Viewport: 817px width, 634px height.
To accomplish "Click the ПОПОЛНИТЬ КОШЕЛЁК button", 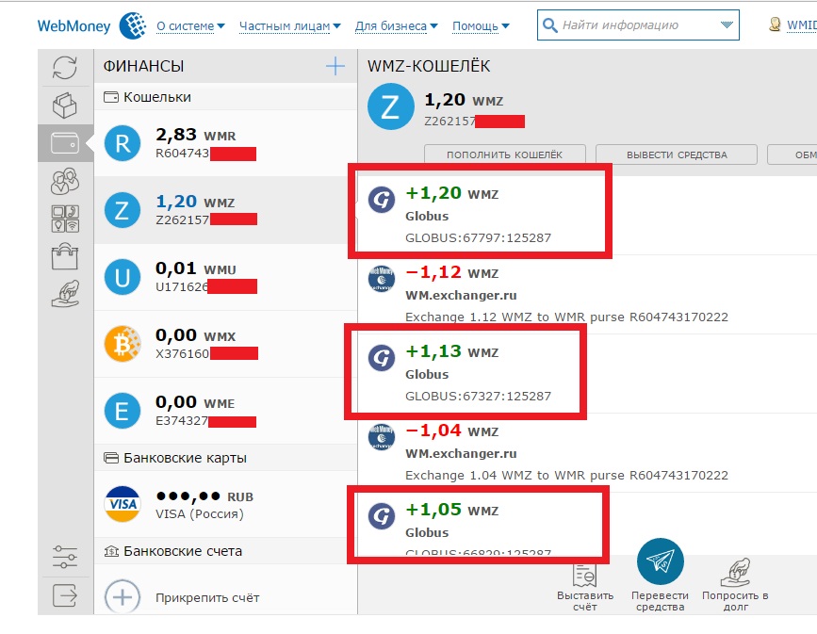I will [505, 154].
